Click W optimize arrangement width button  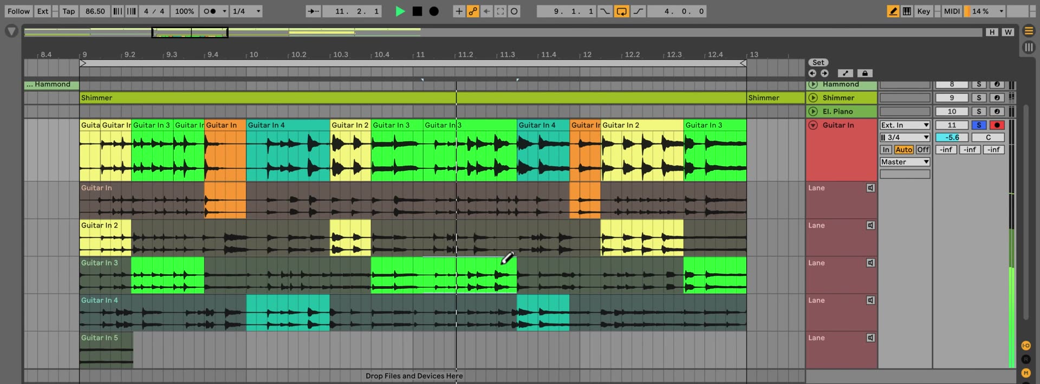[1007, 32]
